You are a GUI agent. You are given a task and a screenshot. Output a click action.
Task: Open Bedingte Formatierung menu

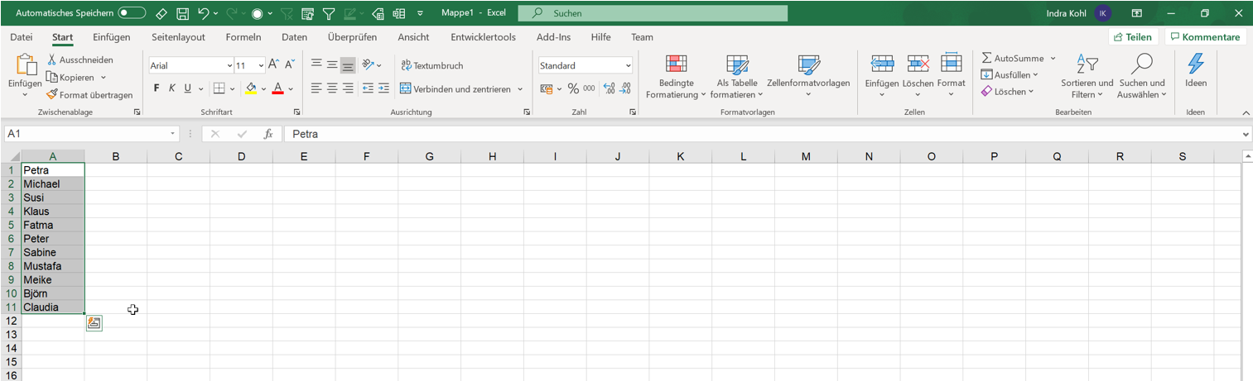[x=677, y=77]
